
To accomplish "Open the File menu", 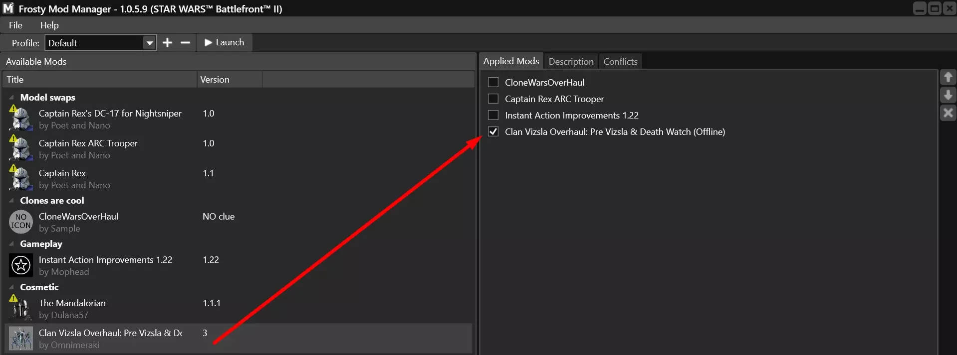I will [15, 25].
